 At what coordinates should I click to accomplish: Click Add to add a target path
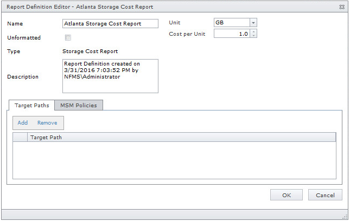(23, 123)
